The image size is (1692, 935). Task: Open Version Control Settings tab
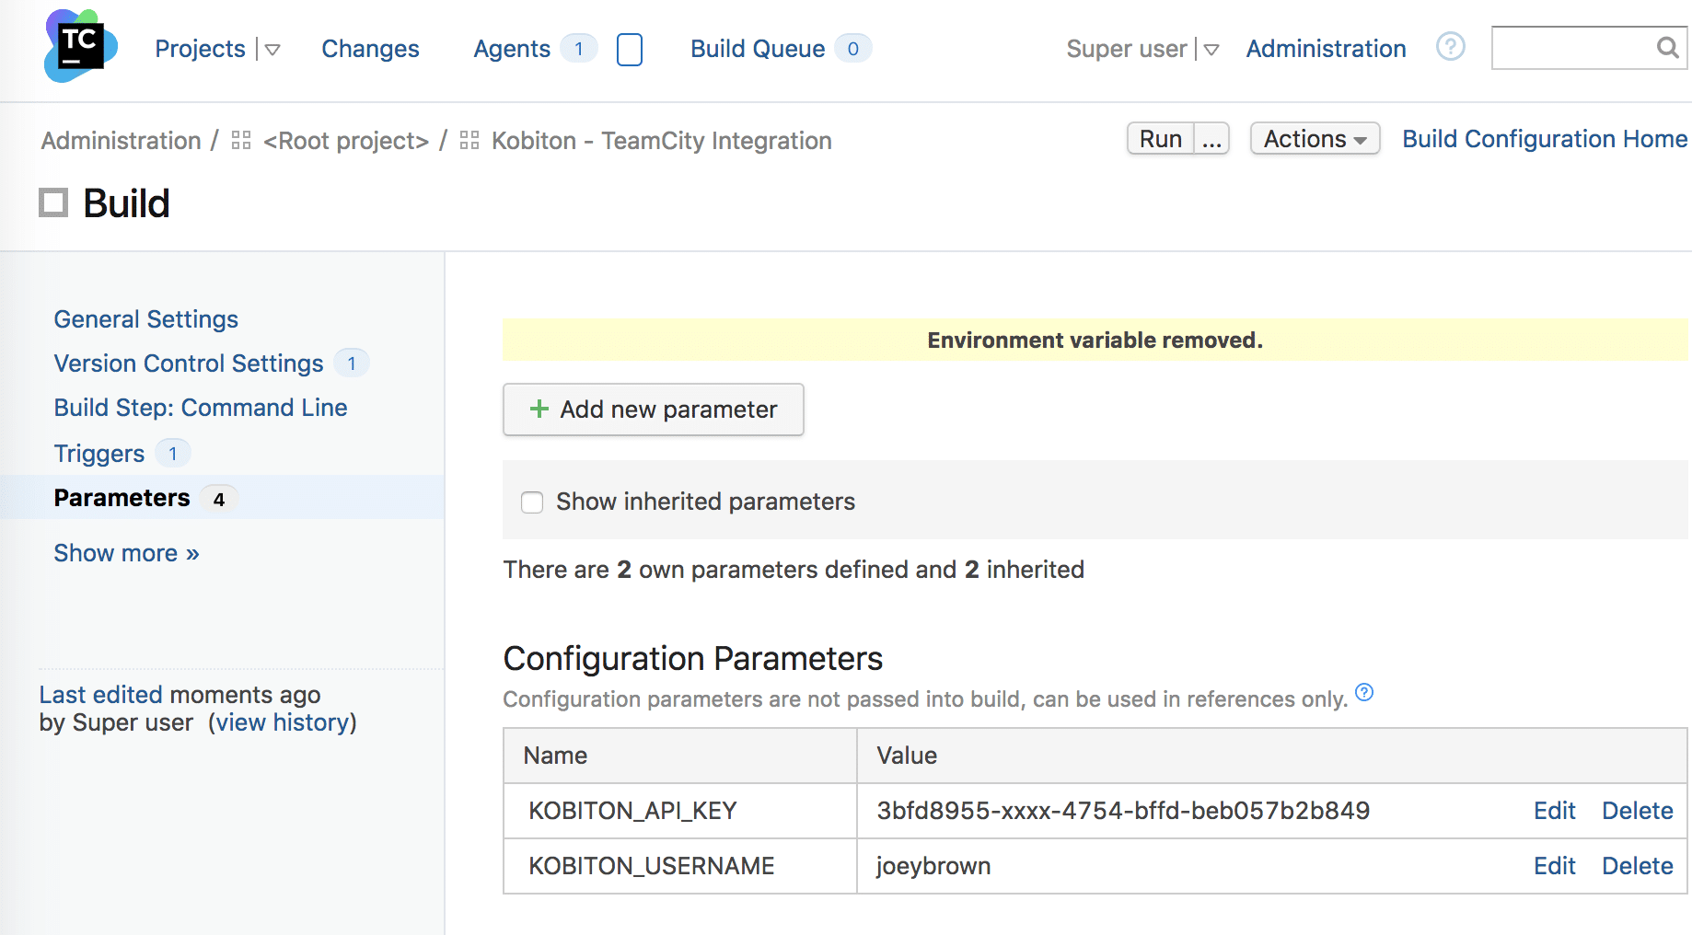click(x=189, y=364)
